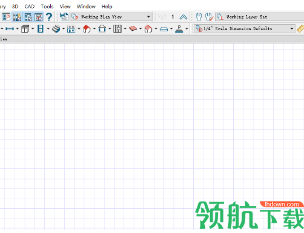Image resolution: width=304 pixels, height=233 pixels.
Task: Select the Window tool icon
Action: (71, 29)
